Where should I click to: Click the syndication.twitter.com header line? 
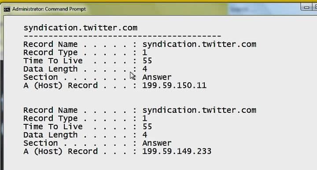81,28
